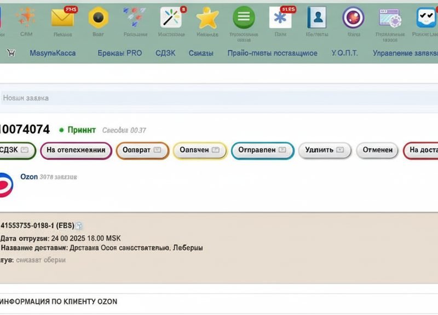This screenshot has width=438, height=315.
Task: Open the yellow envelope mail icon
Action: click(x=63, y=18)
